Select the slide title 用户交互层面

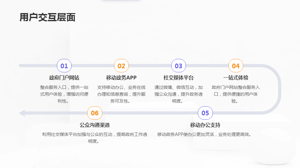coord(47,17)
